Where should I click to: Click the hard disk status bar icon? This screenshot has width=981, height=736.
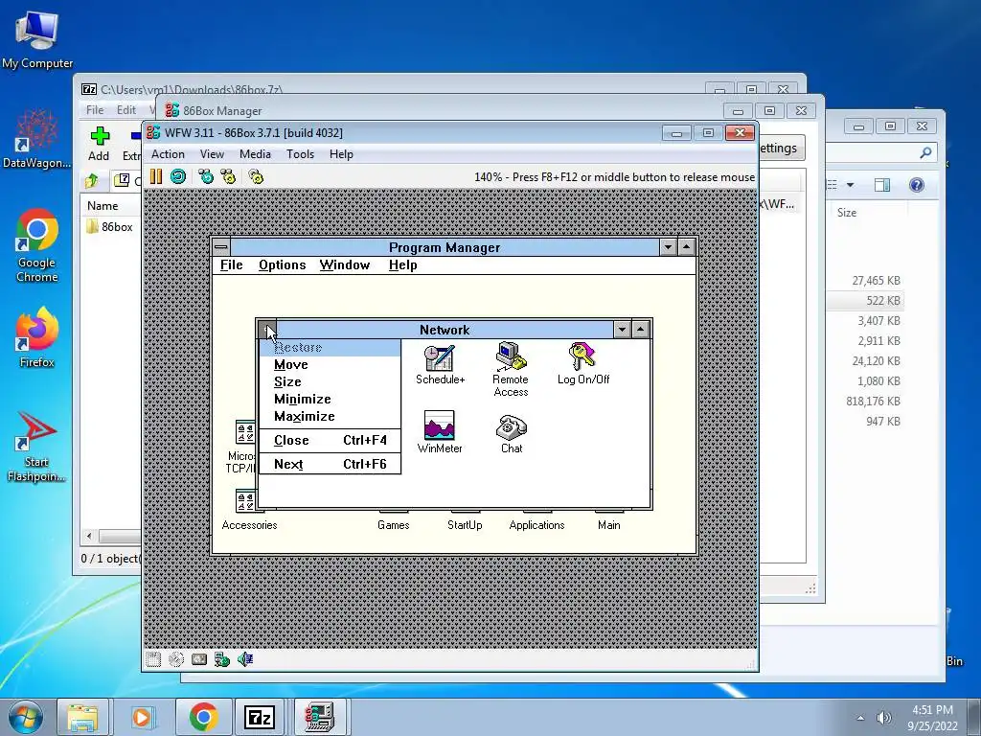(199, 659)
